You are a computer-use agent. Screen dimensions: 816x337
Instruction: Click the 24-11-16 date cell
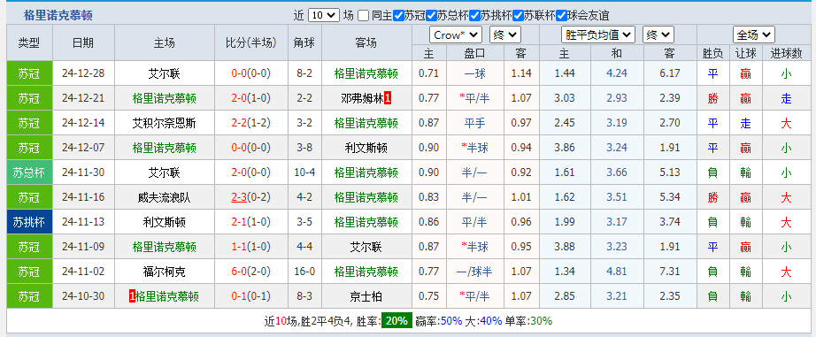83,197
